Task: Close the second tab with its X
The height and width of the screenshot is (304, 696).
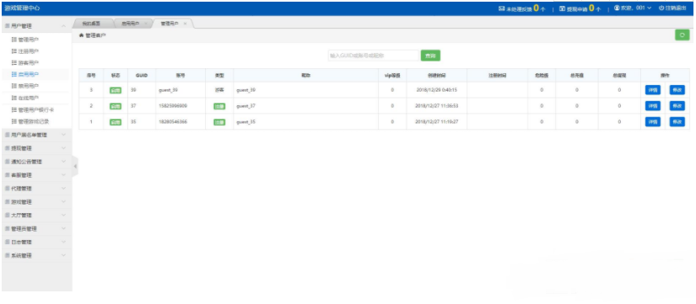Action: (146, 24)
